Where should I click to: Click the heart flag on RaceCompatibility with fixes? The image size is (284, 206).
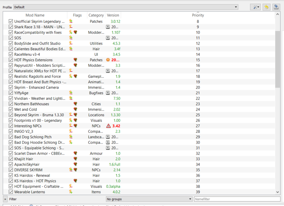click(x=75, y=32)
